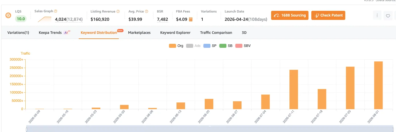Click the 2026-07-18 traffic bar
This screenshot has width=396, height=132.
322,99
